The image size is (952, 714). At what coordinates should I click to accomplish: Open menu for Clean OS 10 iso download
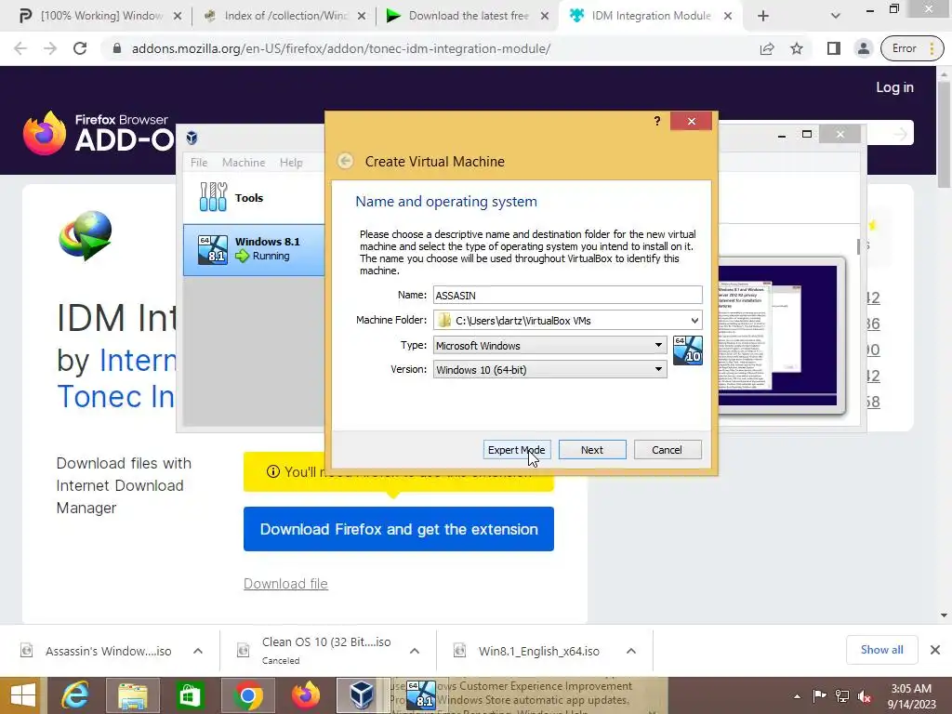point(415,651)
